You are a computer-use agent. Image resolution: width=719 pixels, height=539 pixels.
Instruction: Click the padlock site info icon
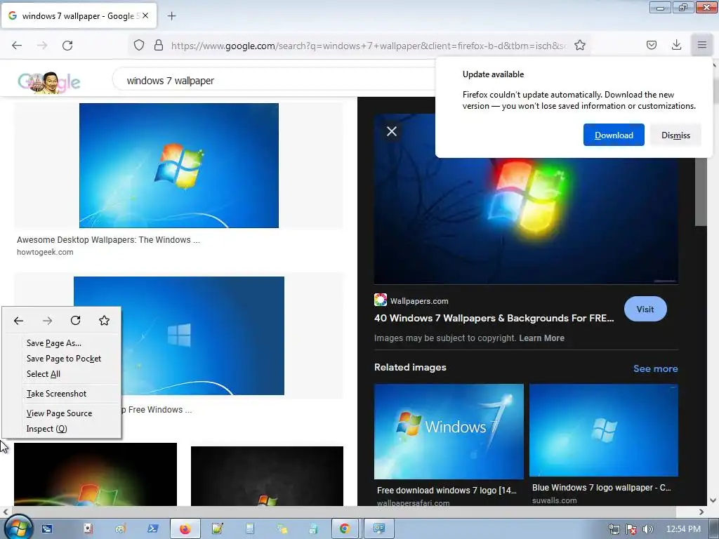(x=159, y=45)
